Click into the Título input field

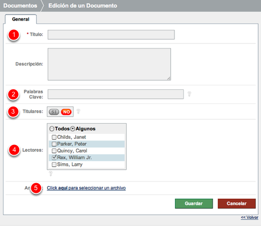click(111, 34)
